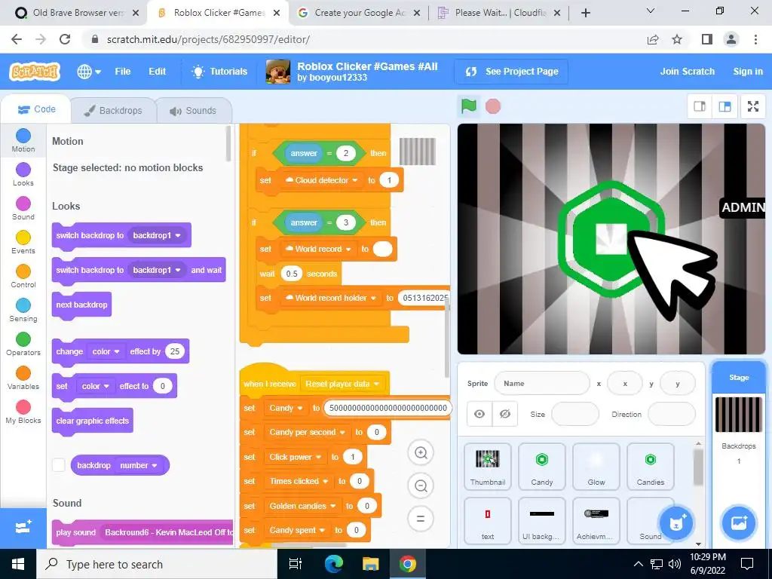Open Tutorials from the menu bar
This screenshot has height=579, width=772.
(x=219, y=72)
